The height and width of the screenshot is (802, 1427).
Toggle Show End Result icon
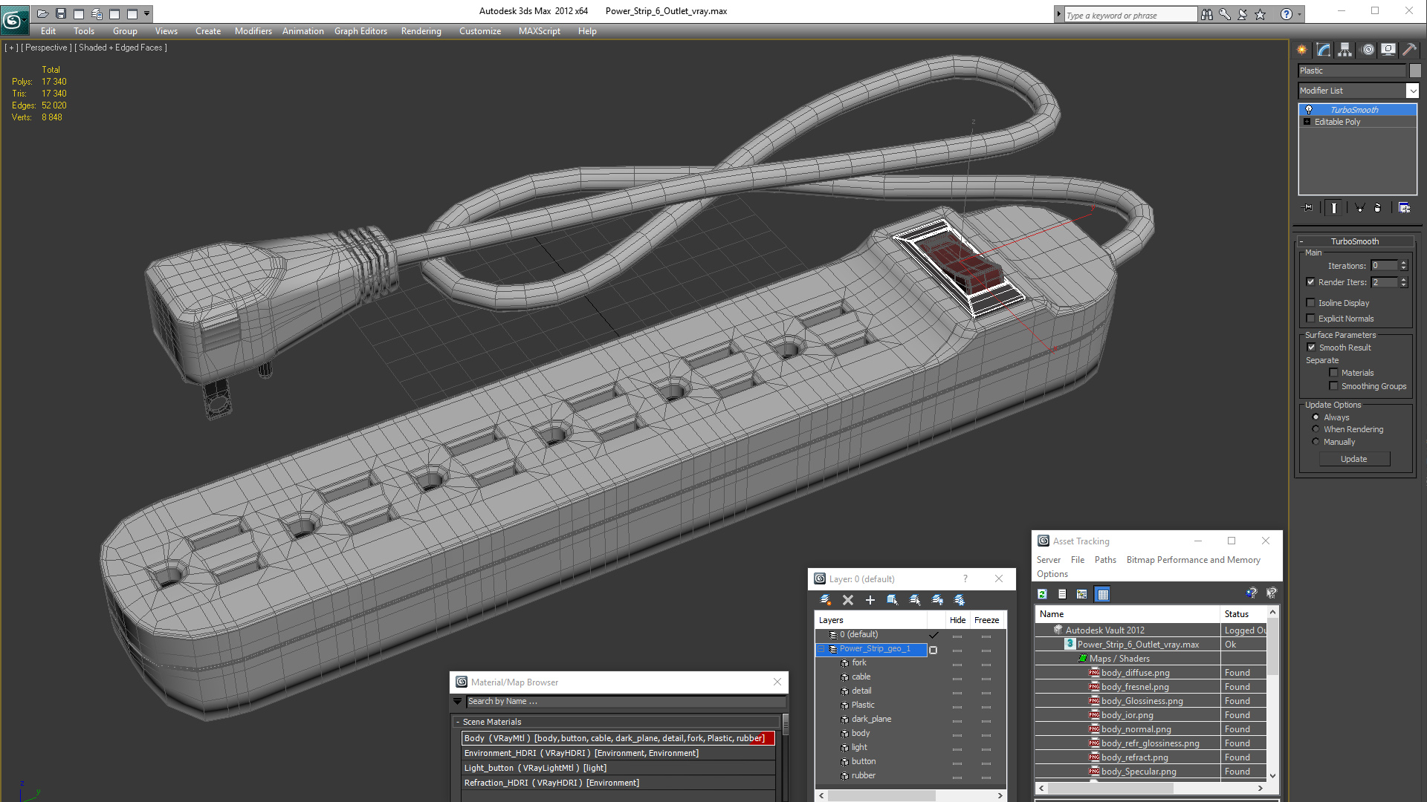click(x=1334, y=208)
